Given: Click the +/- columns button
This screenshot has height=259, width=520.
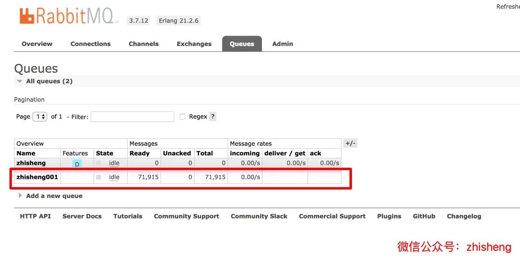Looking at the screenshot, I should (351, 143).
